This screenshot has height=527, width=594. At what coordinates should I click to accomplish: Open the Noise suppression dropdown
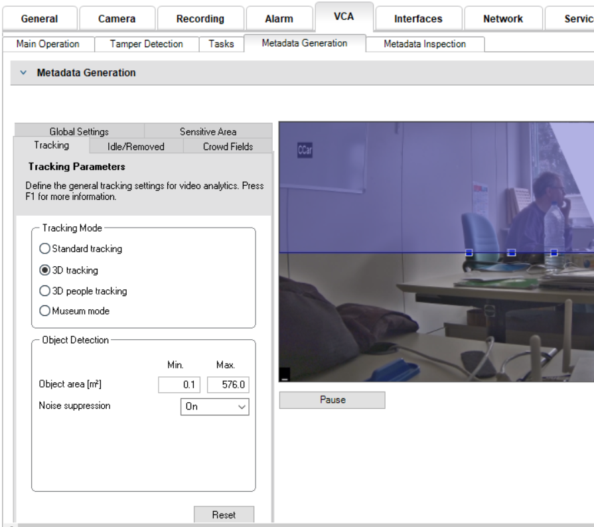(214, 407)
